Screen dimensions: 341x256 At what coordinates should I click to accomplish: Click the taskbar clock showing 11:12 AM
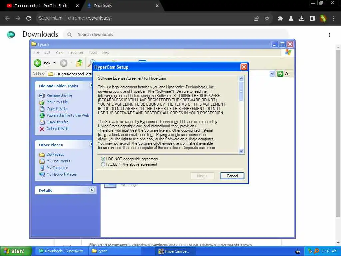click(x=329, y=251)
